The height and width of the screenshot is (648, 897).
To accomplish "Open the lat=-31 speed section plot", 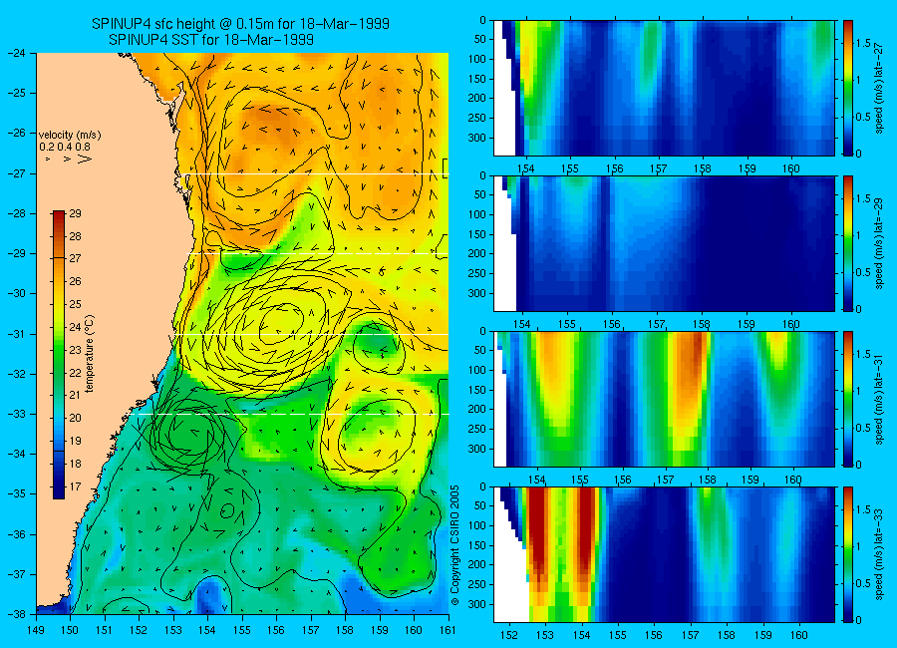I will point(664,399).
